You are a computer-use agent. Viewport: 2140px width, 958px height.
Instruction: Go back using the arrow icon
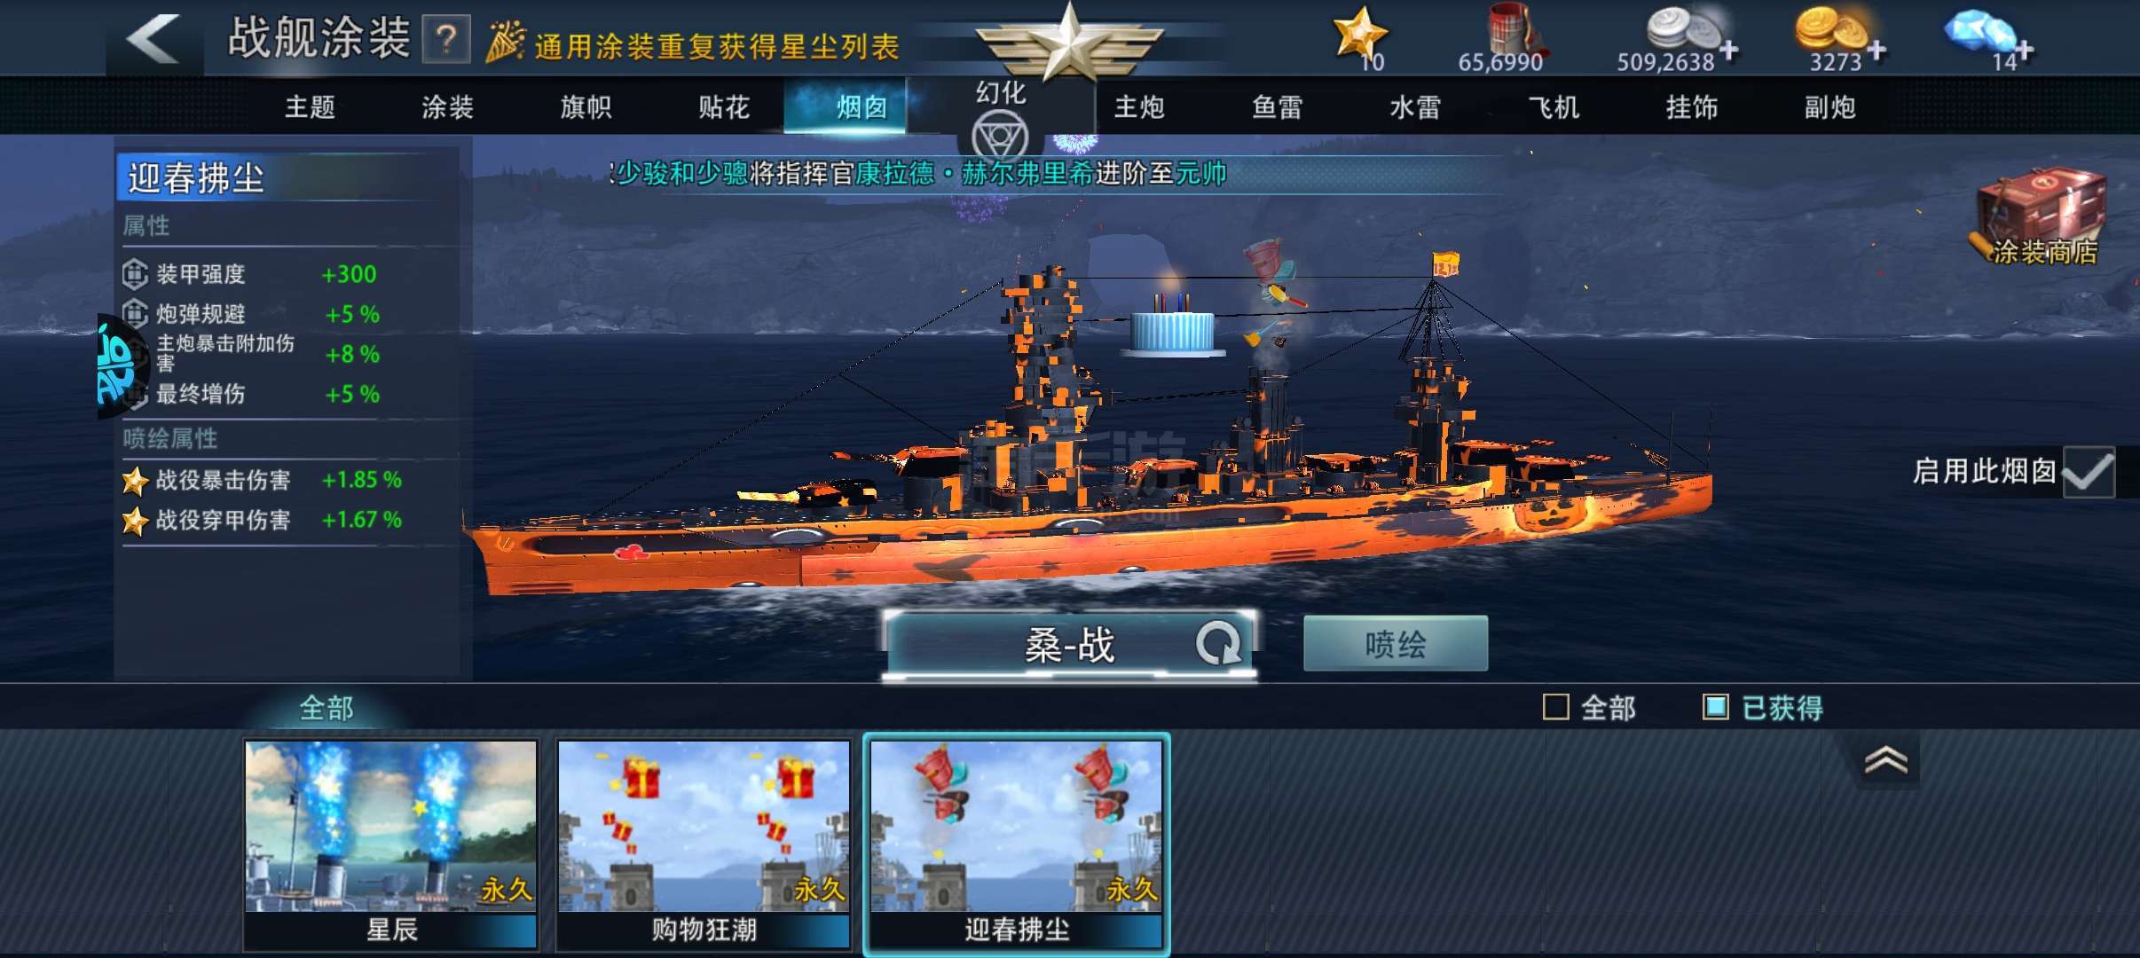pyautogui.click(x=153, y=39)
